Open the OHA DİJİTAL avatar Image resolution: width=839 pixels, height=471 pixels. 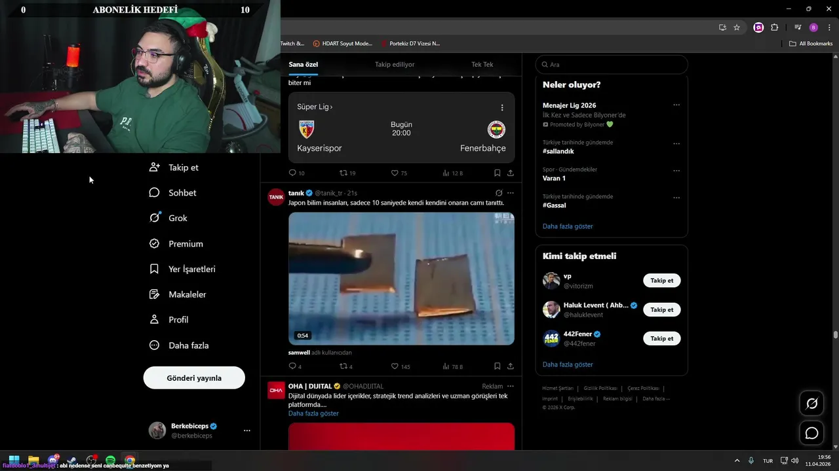click(276, 390)
